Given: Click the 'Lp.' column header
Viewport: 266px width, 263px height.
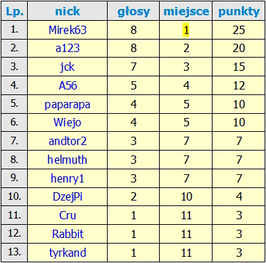Looking at the screenshot, I should coord(15,11).
